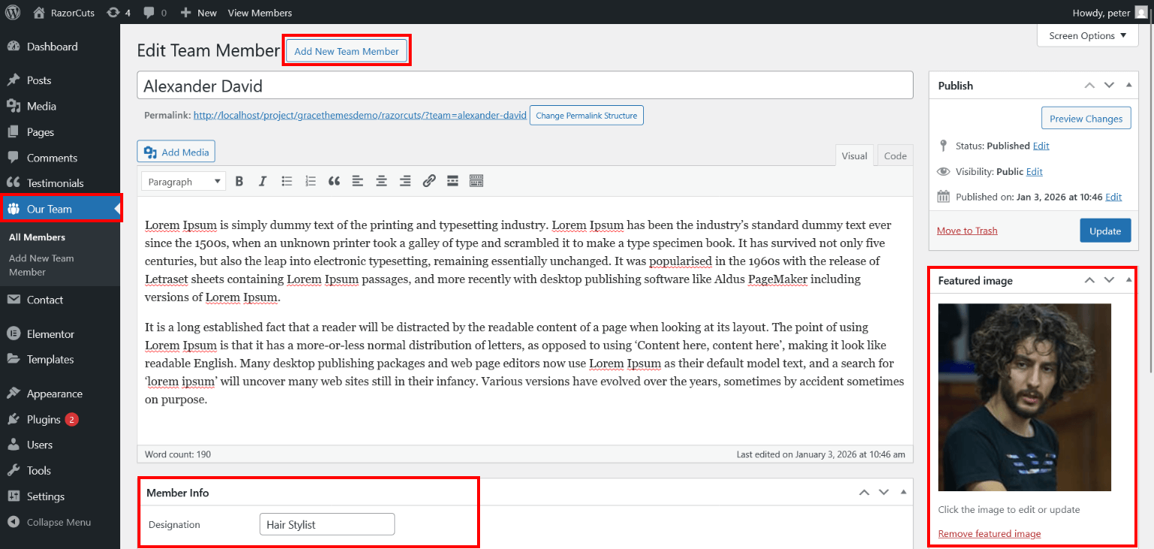
Task: Insert a numbered list
Action: [310, 181]
